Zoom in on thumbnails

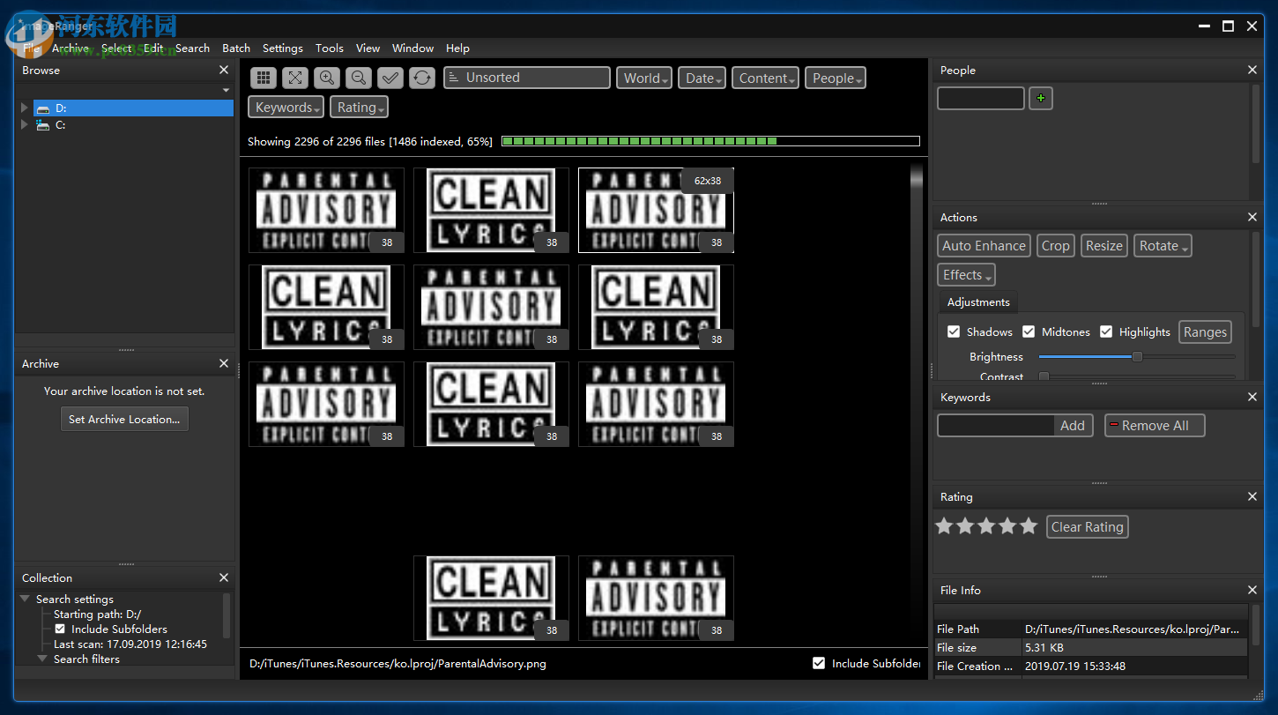click(327, 78)
